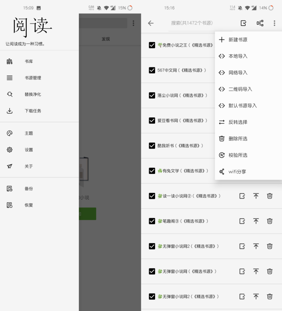Open the 书源管理 drawer label

point(33,78)
